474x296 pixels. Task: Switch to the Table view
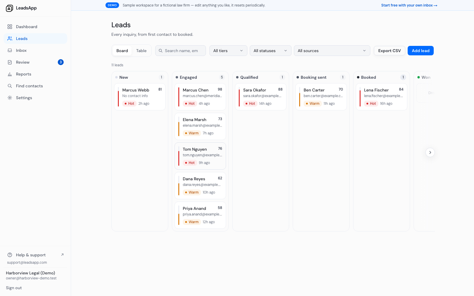click(141, 51)
